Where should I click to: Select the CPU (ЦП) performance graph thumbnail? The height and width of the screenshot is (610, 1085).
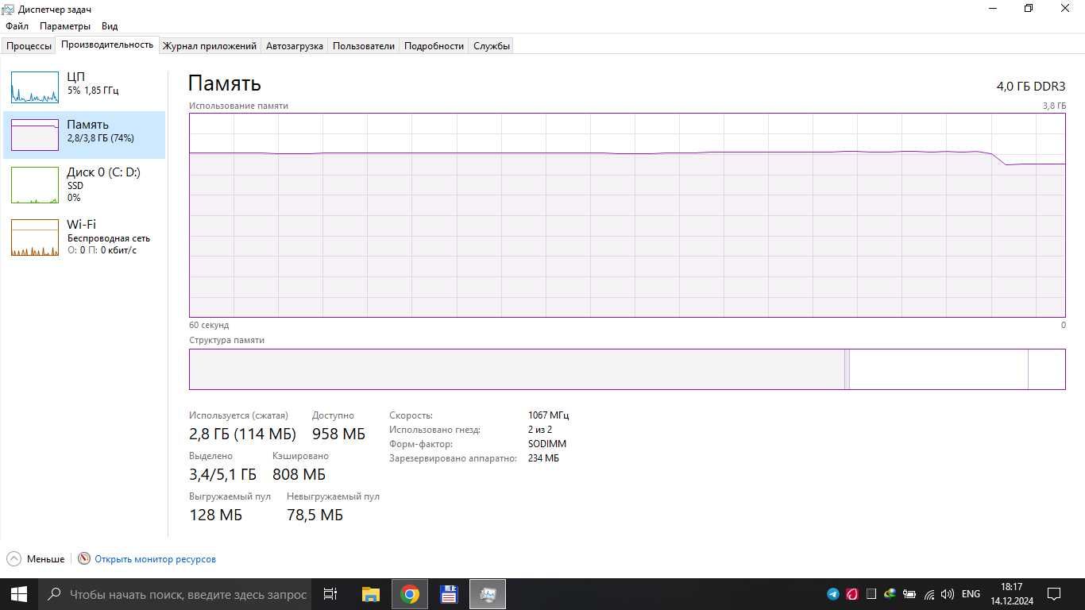click(35, 87)
